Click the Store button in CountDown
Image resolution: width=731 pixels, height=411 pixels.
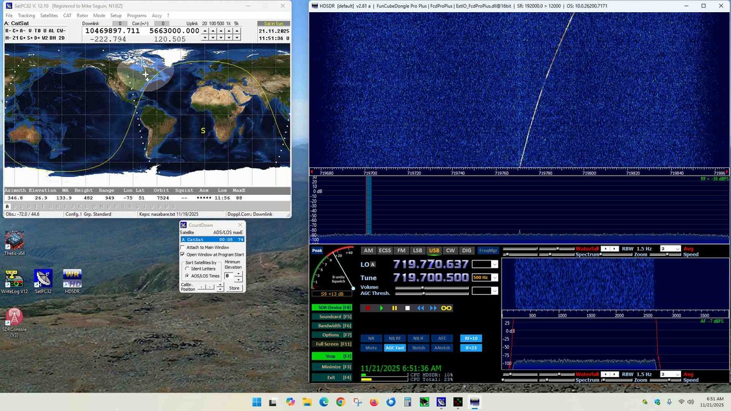[x=234, y=288]
